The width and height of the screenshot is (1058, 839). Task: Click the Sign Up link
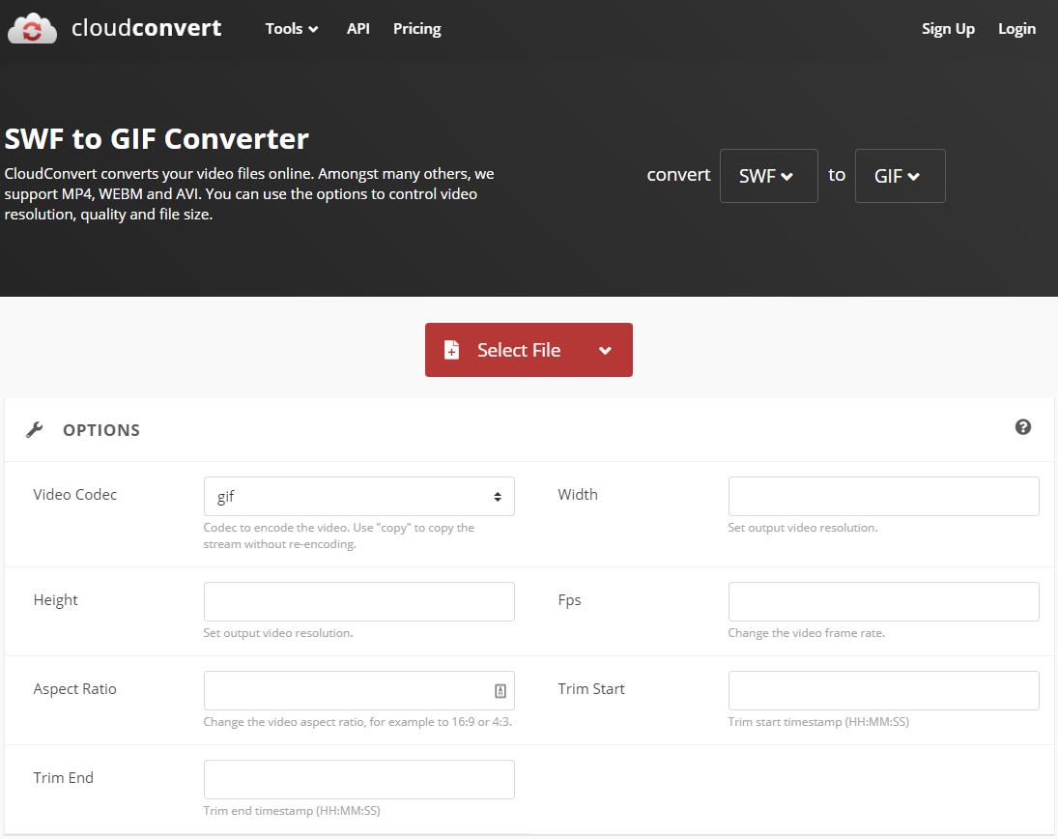[948, 28]
